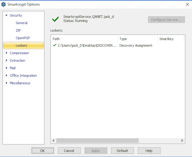The height and width of the screenshot is (157, 192).
Task: Click the Apply button
Action: coord(96,151)
